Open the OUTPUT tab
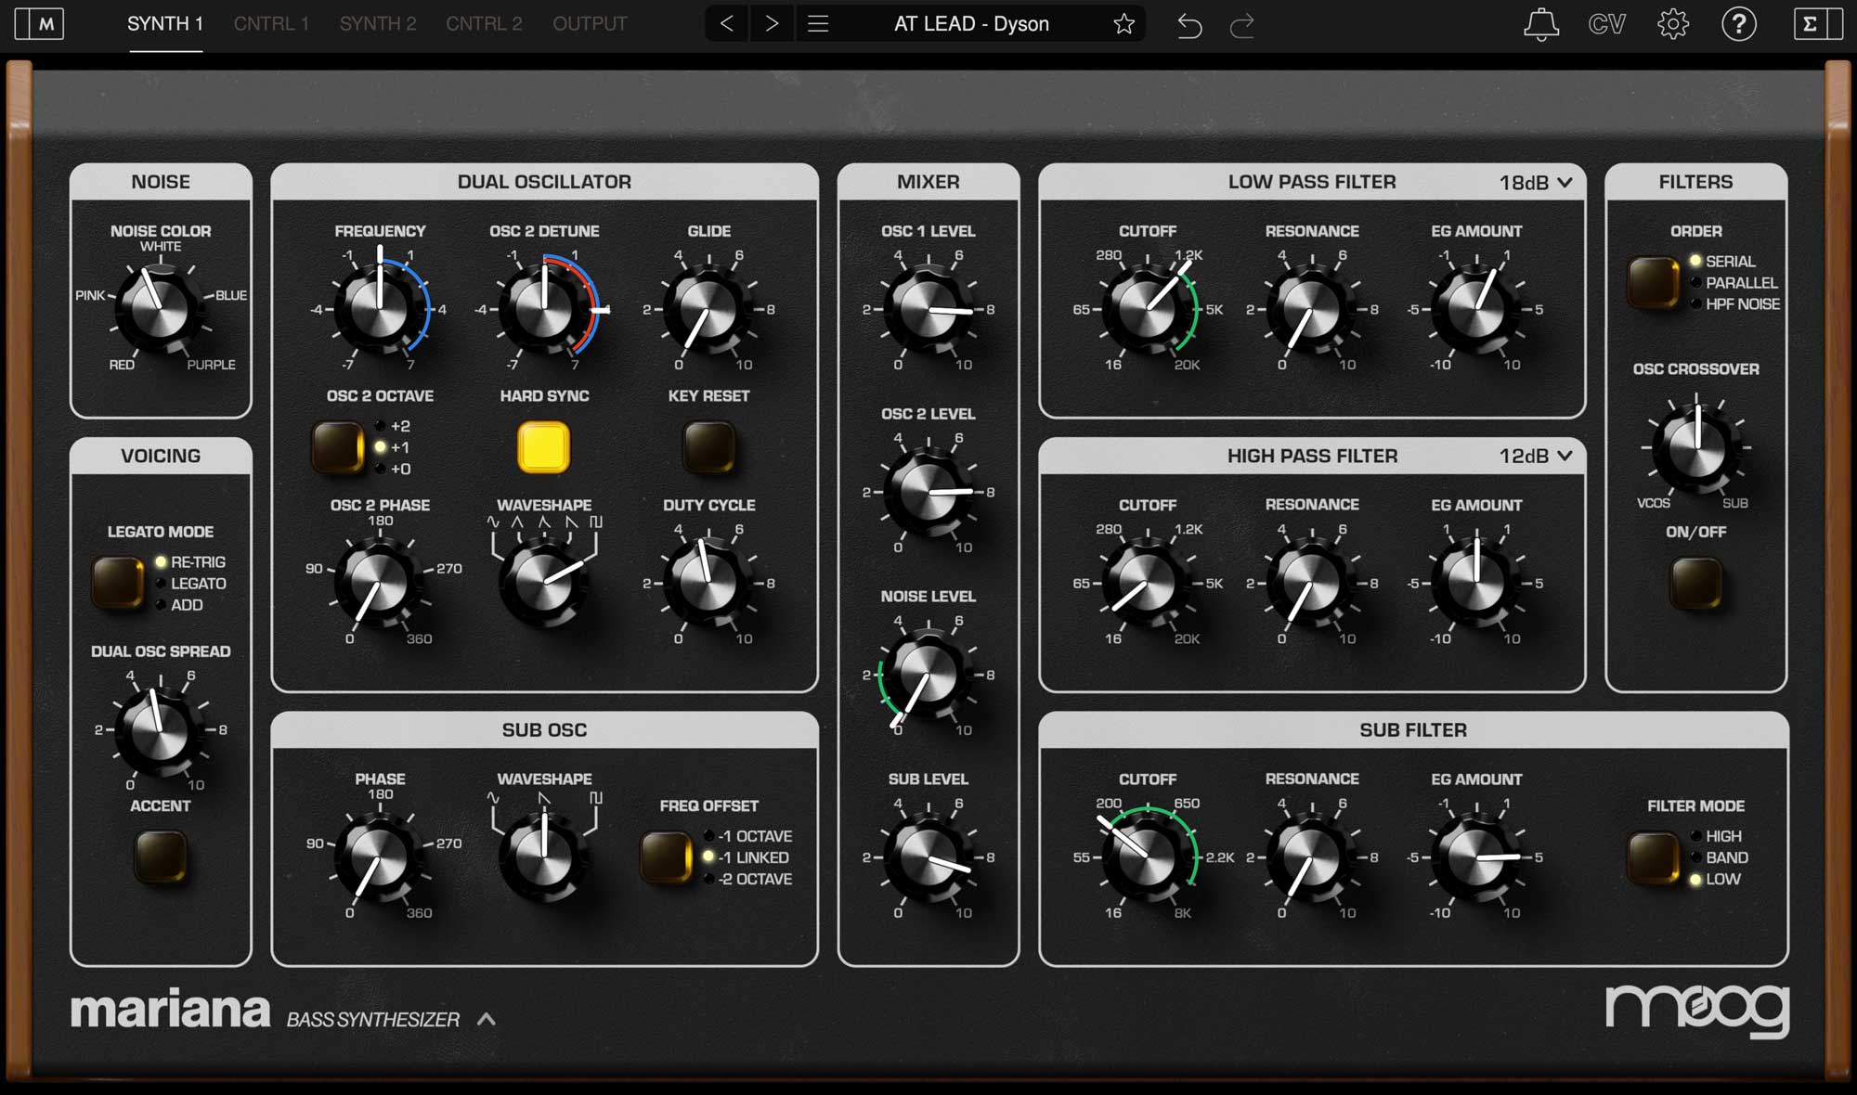Viewport: 1857px width, 1095px height. tap(590, 24)
